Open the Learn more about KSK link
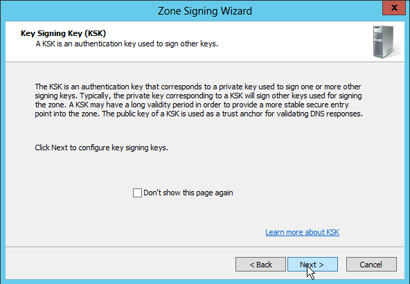The width and height of the screenshot is (410, 284). [x=302, y=232]
